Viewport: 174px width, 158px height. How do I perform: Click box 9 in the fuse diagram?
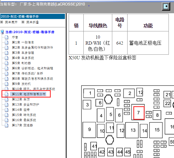tap(89, 130)
